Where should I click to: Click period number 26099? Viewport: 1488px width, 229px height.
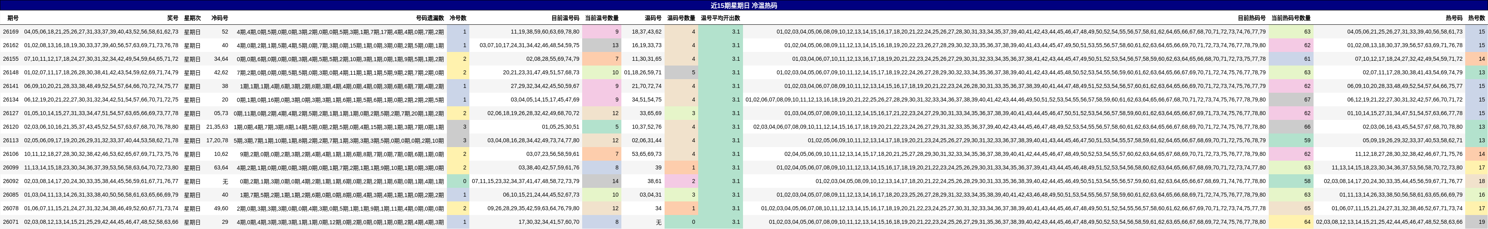pyautogui.click(x=10, y=168)
